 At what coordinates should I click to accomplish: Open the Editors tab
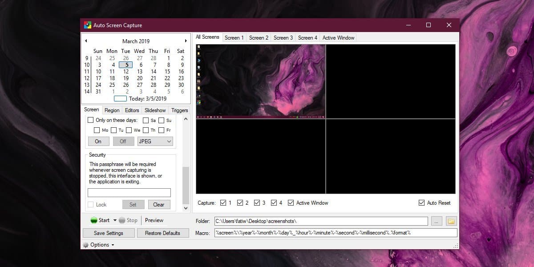point(132,110)
